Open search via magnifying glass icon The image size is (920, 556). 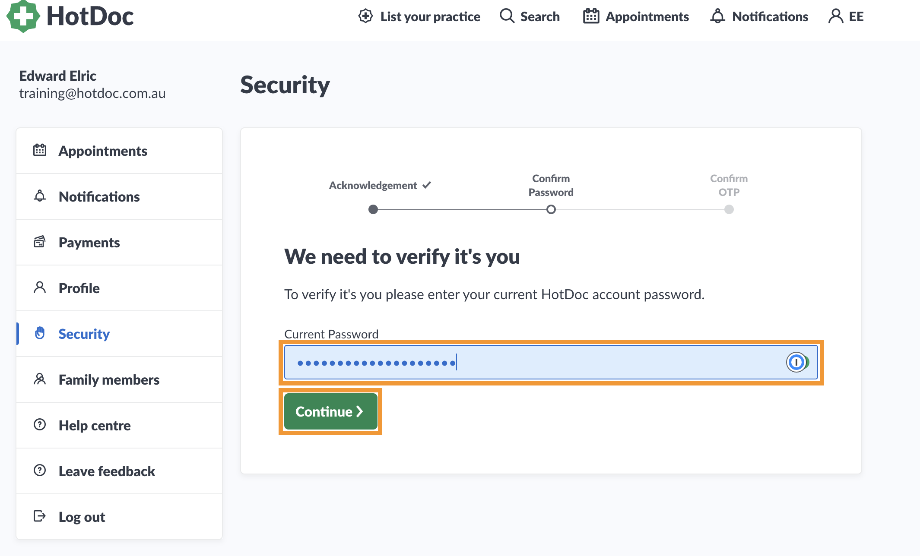click(x=507, y=16)
